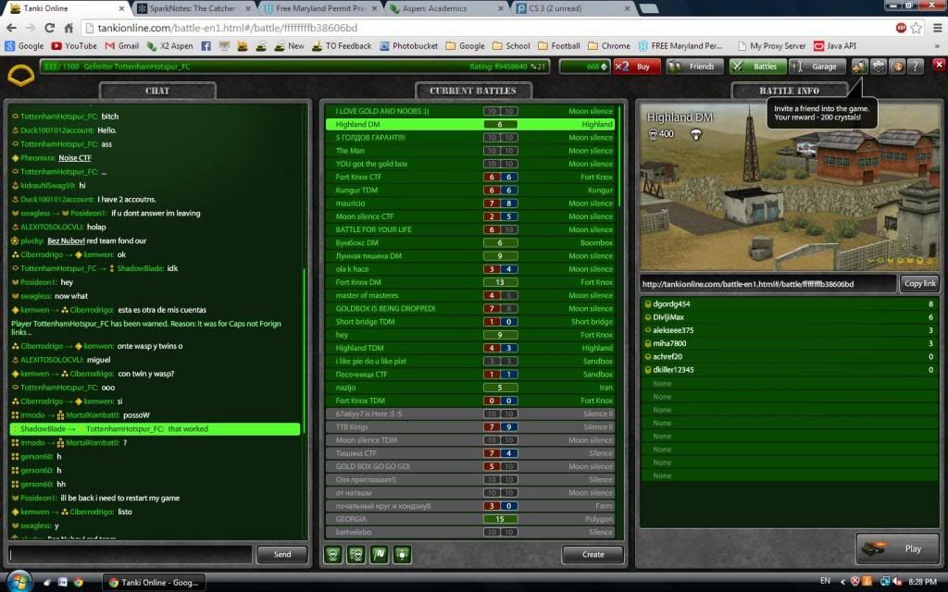
Task: Click the Windows Start orb
Action: tap(19, 581)
